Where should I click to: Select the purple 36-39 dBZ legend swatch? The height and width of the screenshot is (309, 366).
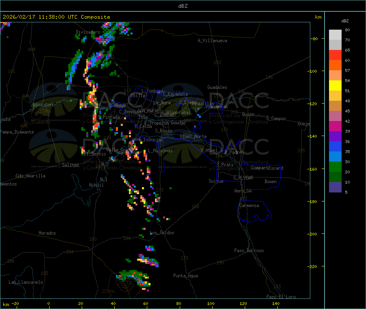335,136
